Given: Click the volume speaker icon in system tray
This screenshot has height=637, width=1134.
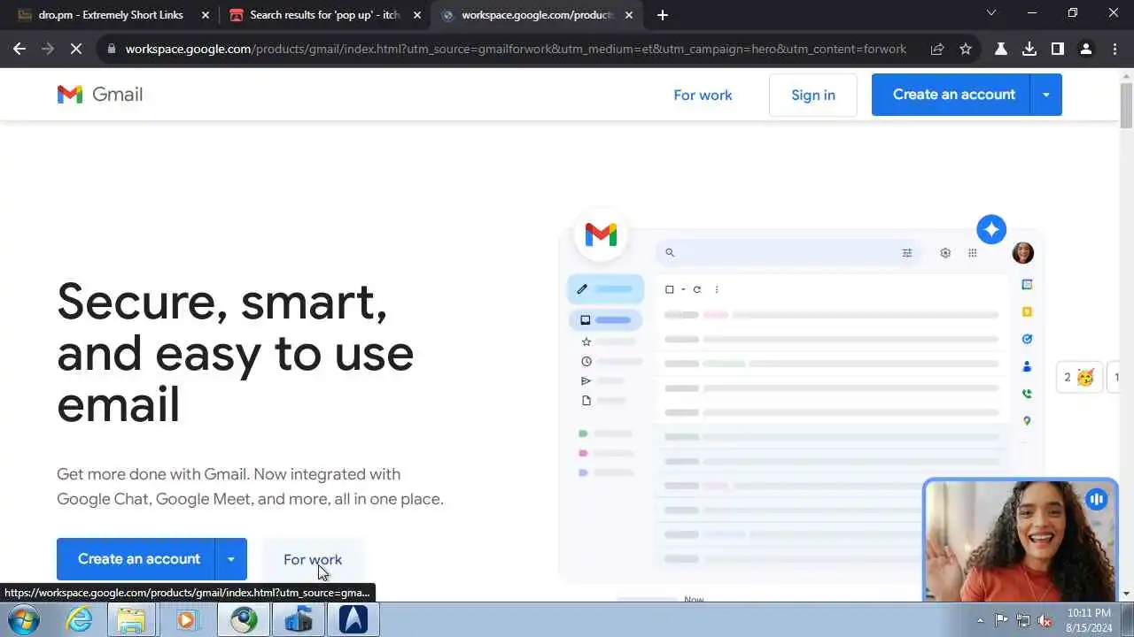Looking at the screenshot, I should coord(1045,620).
